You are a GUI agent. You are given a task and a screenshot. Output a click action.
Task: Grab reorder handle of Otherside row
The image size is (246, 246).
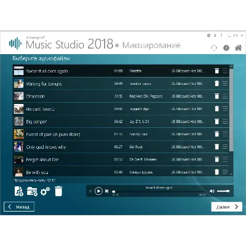tap(225, 96)
